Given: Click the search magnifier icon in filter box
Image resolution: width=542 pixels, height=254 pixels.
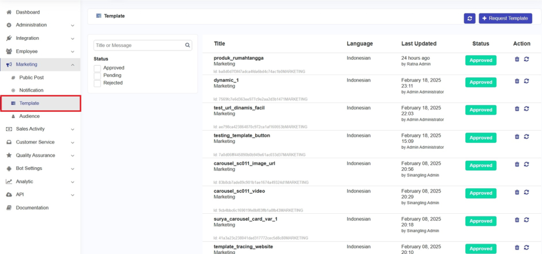Looking at the screenshot, I should click(x=187, y=46).
